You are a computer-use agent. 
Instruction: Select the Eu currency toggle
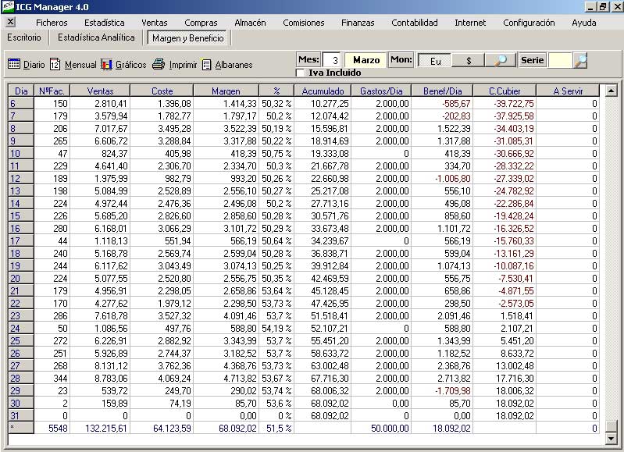tap(435, 60)
